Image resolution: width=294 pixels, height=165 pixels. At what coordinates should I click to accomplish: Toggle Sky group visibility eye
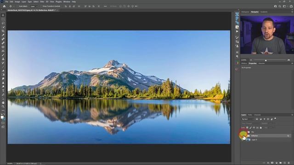[243, 132]
